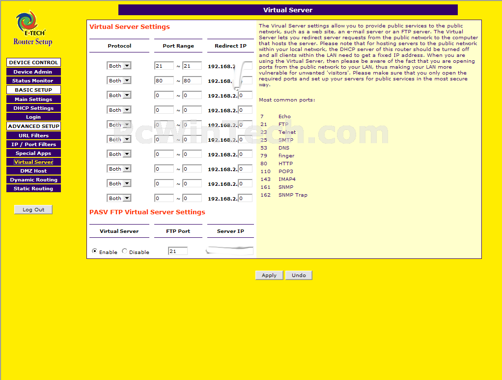Click the Server IP field in PASV settings
Screen dimensions: 502x380
230,251
